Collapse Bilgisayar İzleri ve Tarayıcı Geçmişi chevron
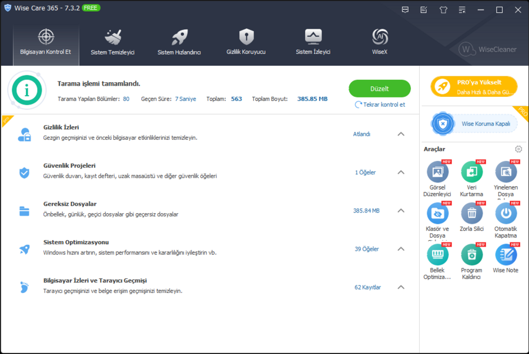Viewport: 529px width, 354px height. pyautogui.click(x=401, y=287)
